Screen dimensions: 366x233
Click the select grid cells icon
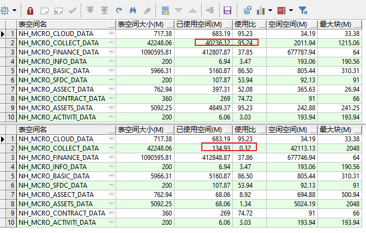4,10
